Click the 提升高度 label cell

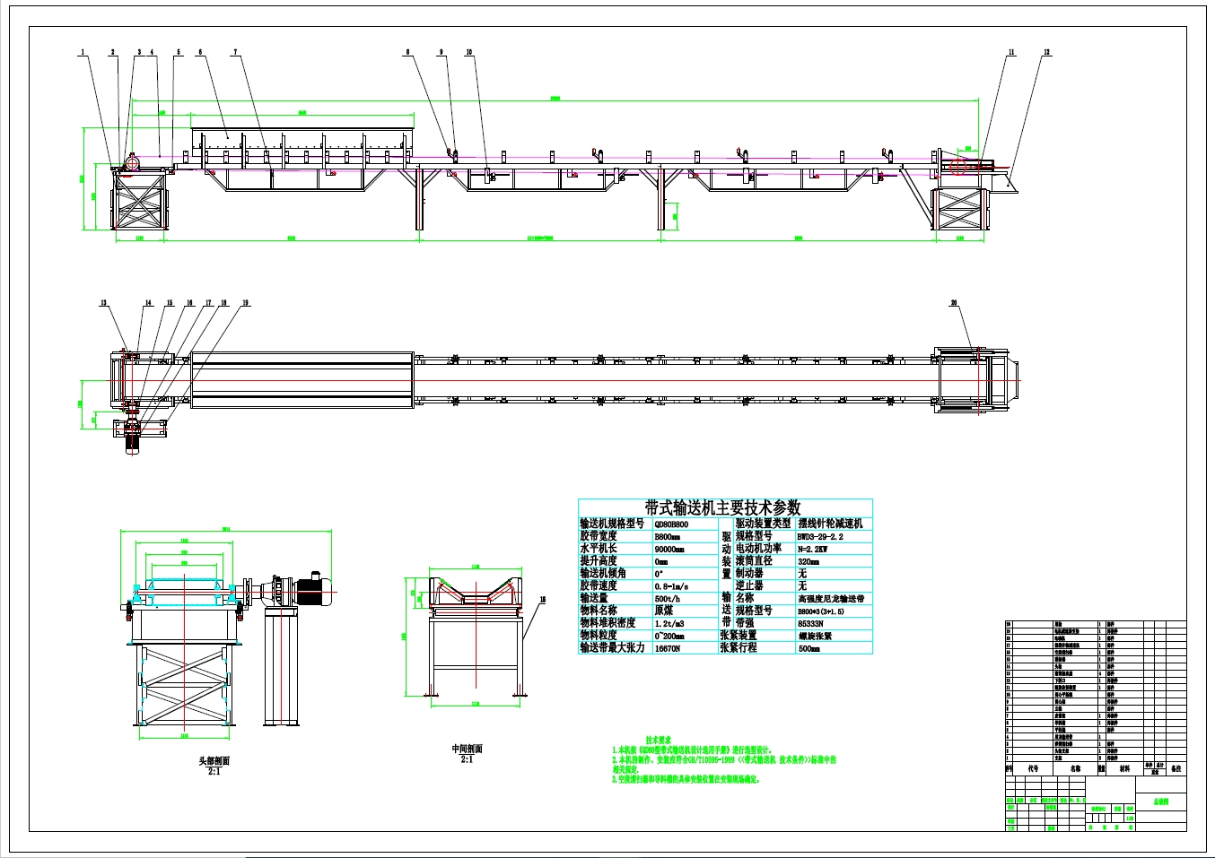[x=599, y=560]
